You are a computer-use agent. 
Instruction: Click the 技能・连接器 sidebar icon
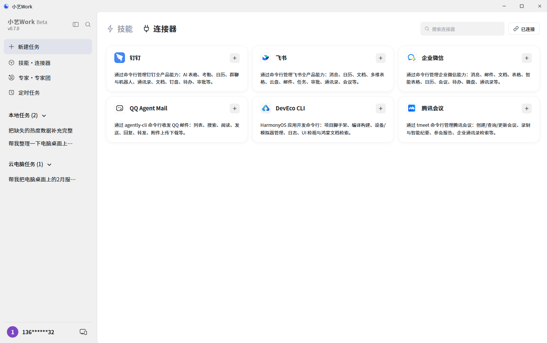(x=11, y=63)
